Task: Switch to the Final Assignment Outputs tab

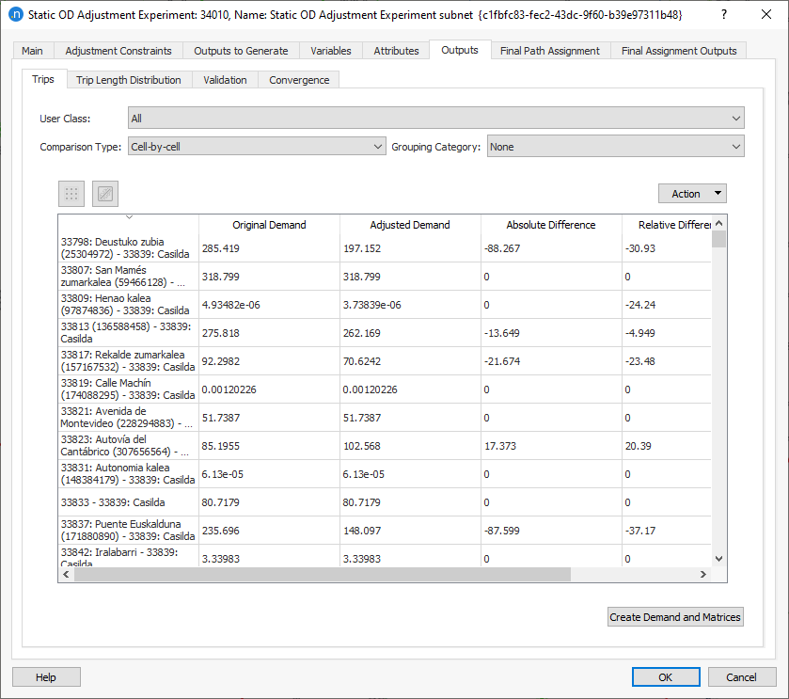Action: point(678,51)
